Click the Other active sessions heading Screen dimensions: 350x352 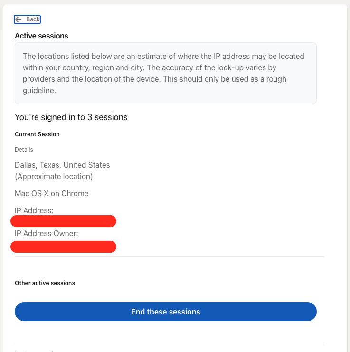tap(45, 283)
